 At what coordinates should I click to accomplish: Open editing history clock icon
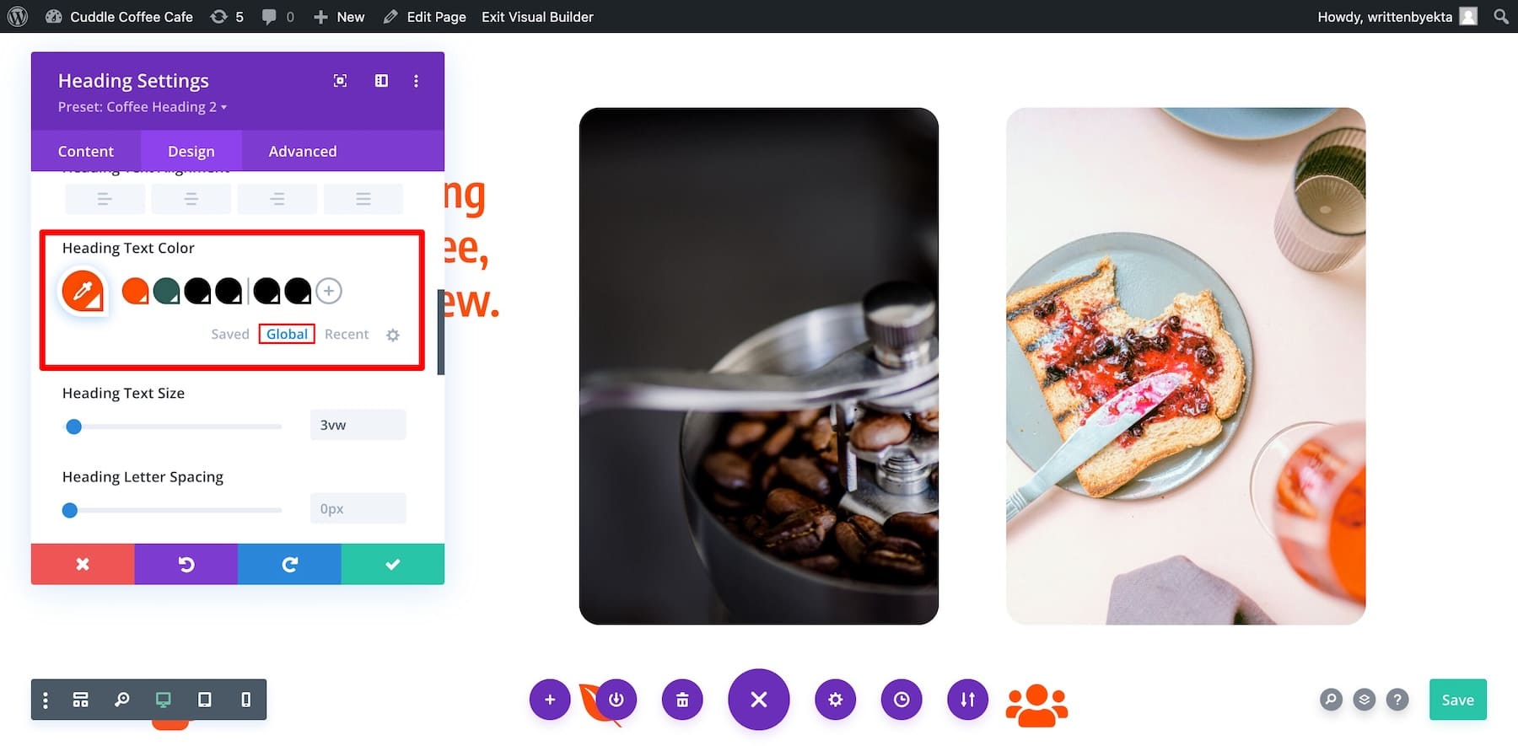[902, 700]
